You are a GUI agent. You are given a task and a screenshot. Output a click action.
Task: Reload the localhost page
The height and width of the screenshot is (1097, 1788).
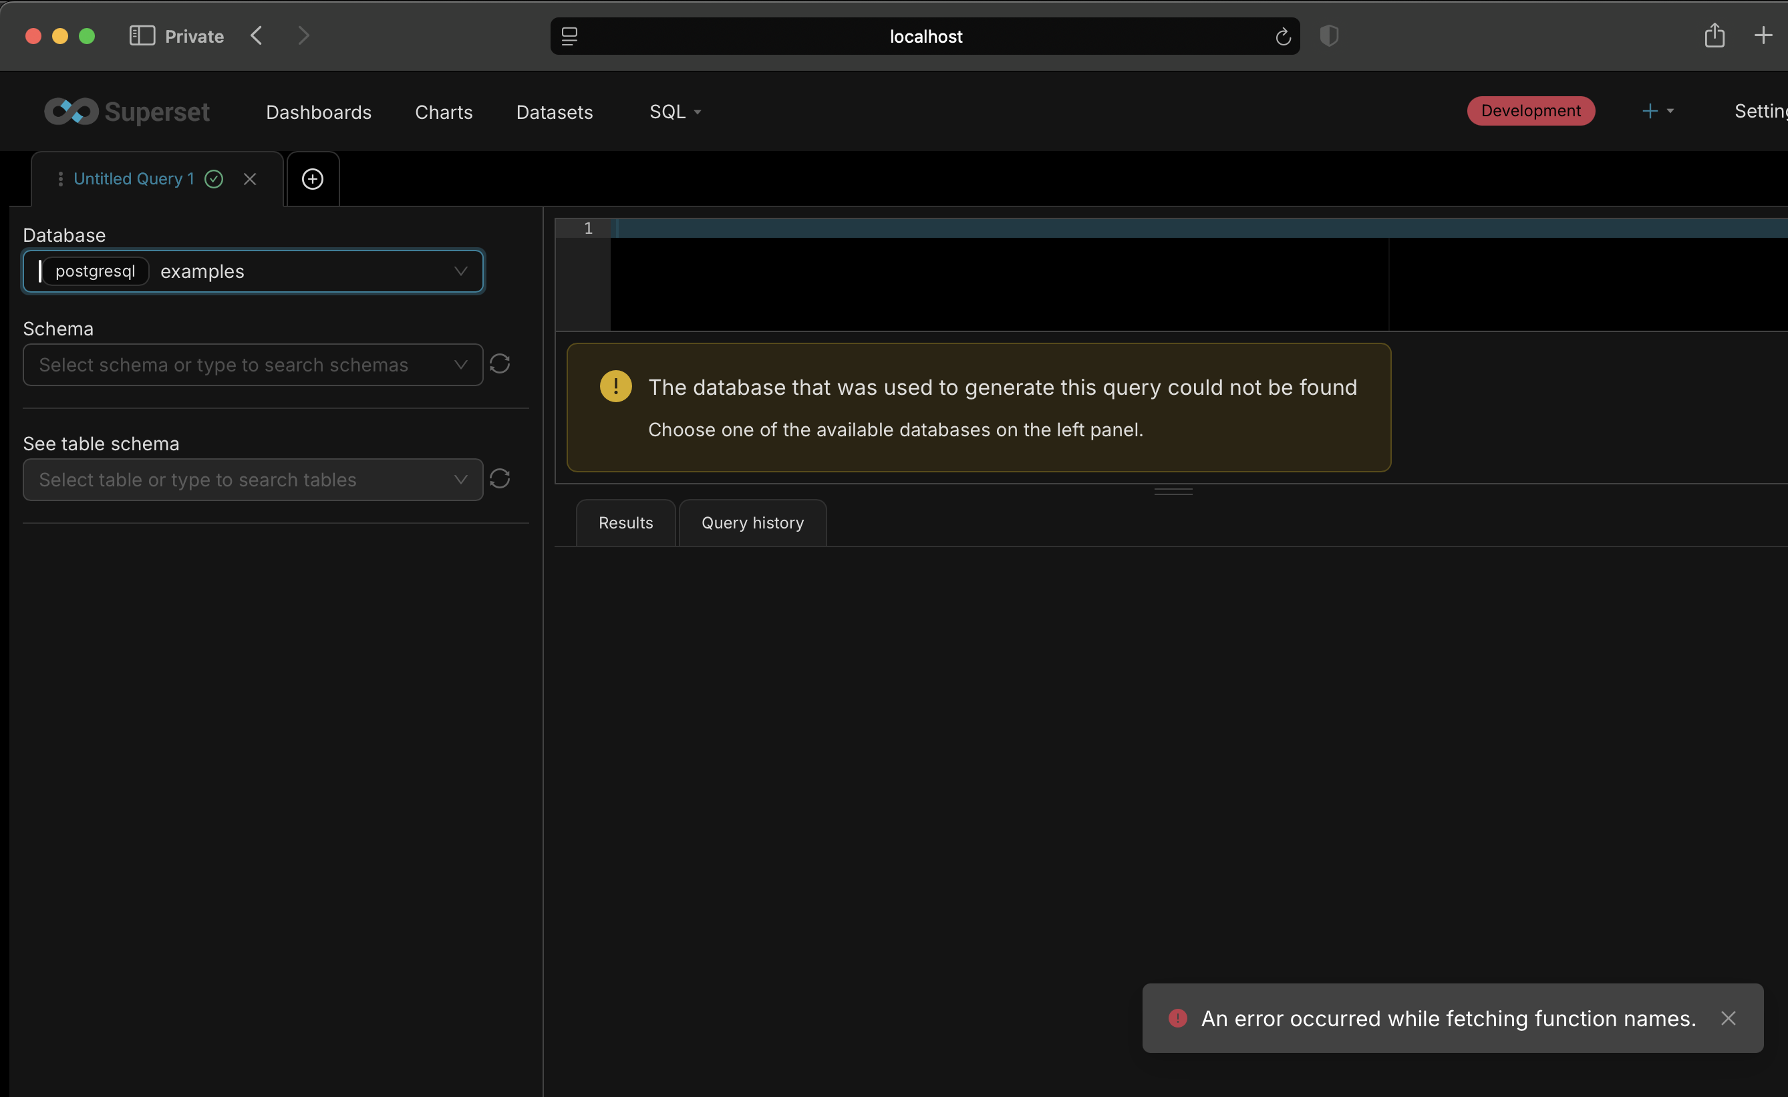point(1283,36)
